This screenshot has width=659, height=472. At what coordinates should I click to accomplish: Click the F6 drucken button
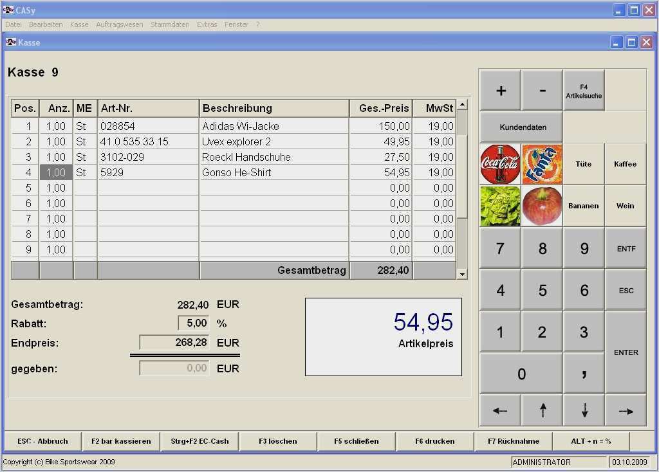(434, 441)
